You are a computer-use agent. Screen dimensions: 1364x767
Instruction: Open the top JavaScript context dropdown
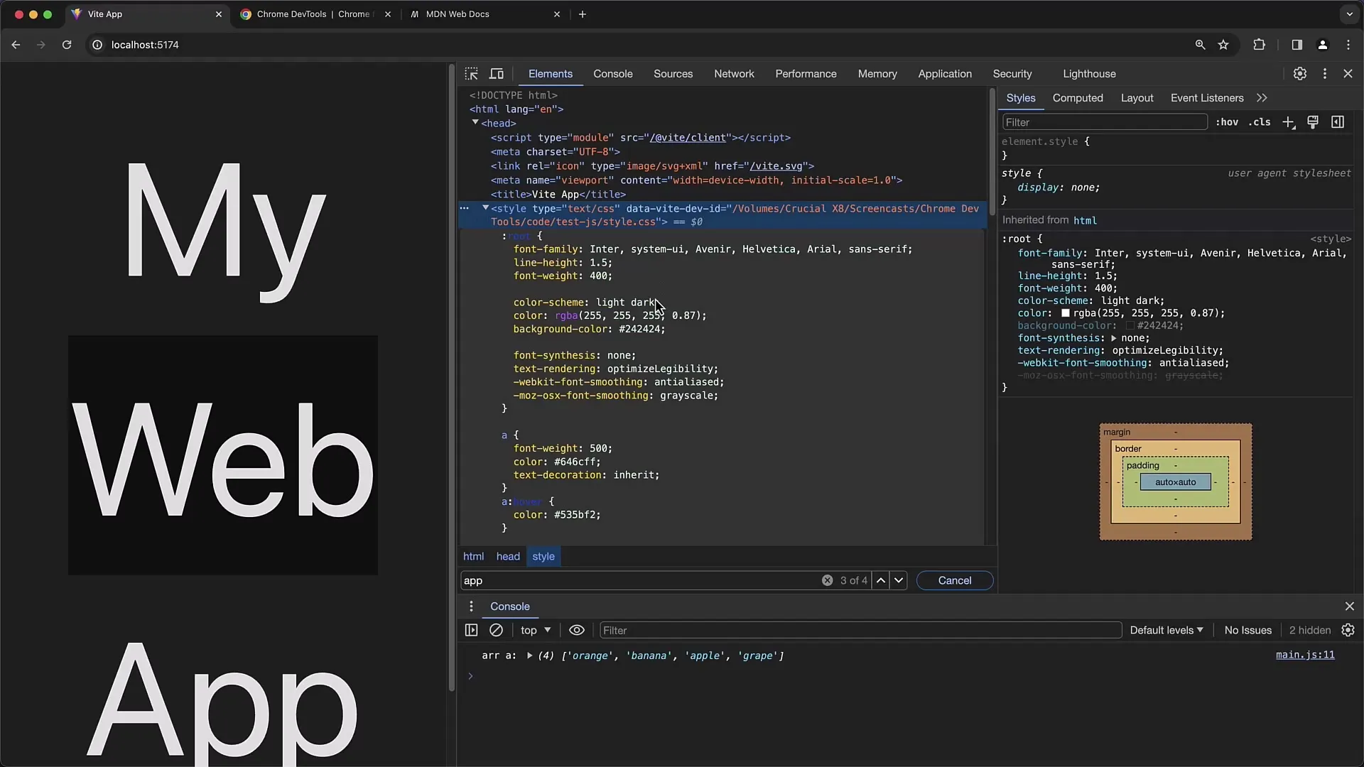pos(536,630)
